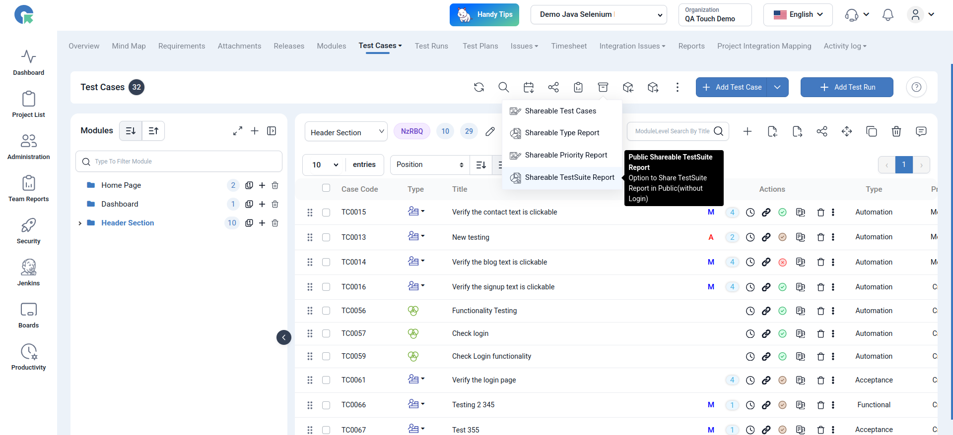Select Shareable TestSuite Report menu item
This screenshot has width=953, height=435.
tap(569, 177)
